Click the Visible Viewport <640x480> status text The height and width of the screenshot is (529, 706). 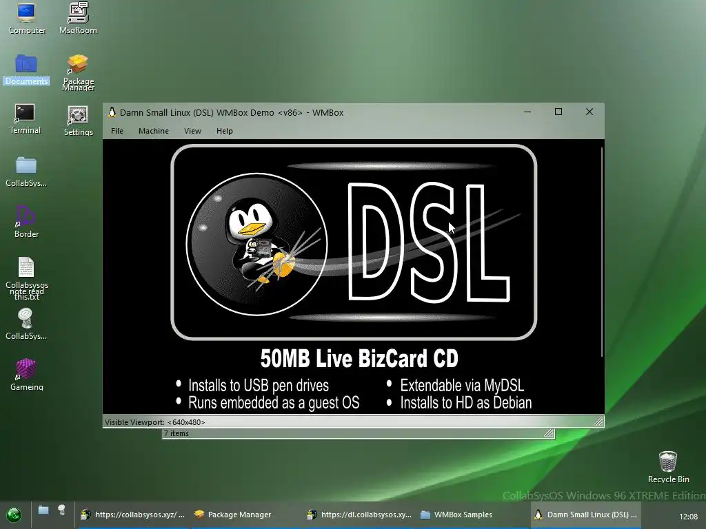[x=155, y=422]
